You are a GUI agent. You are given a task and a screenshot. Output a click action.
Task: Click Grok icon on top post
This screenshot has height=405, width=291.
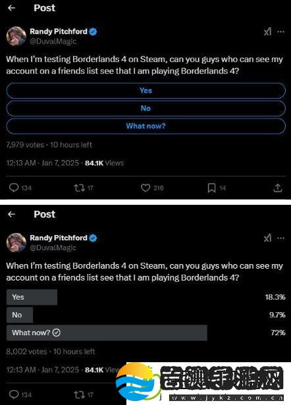[x=267, y=32]
